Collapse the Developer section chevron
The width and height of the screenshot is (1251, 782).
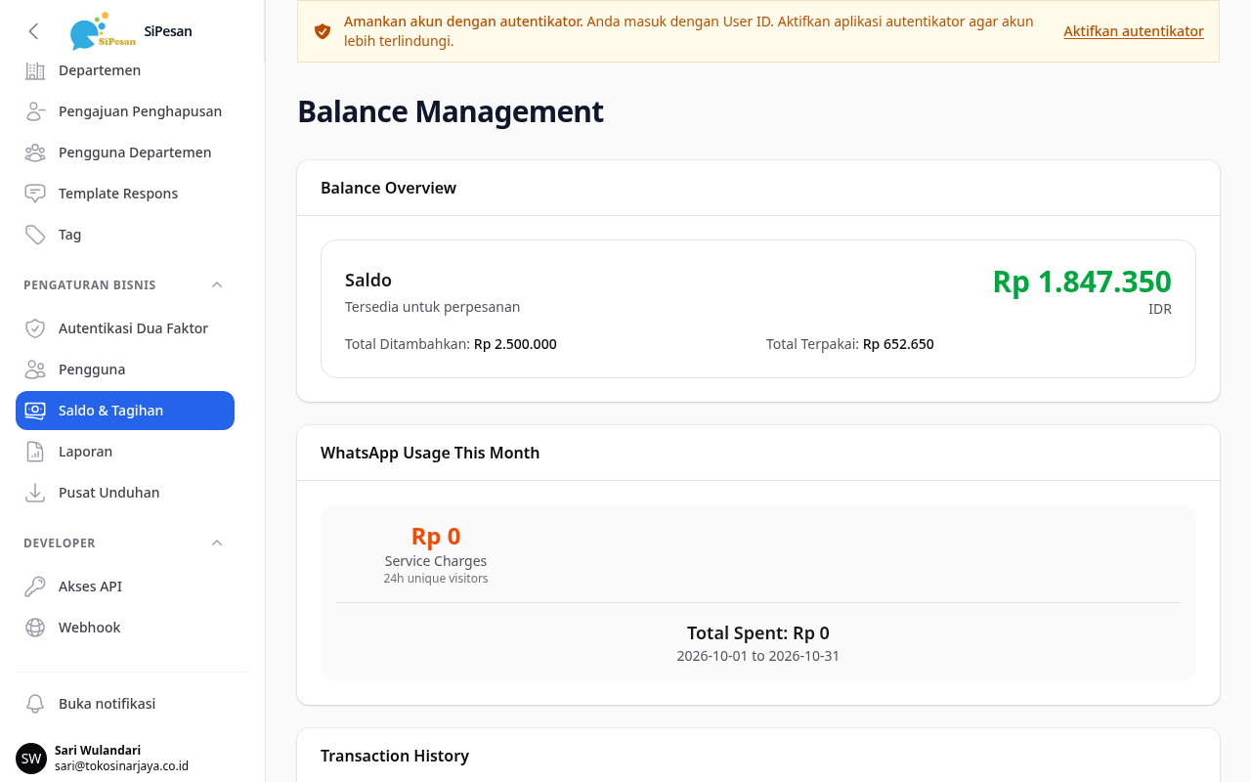coord(217,543)
